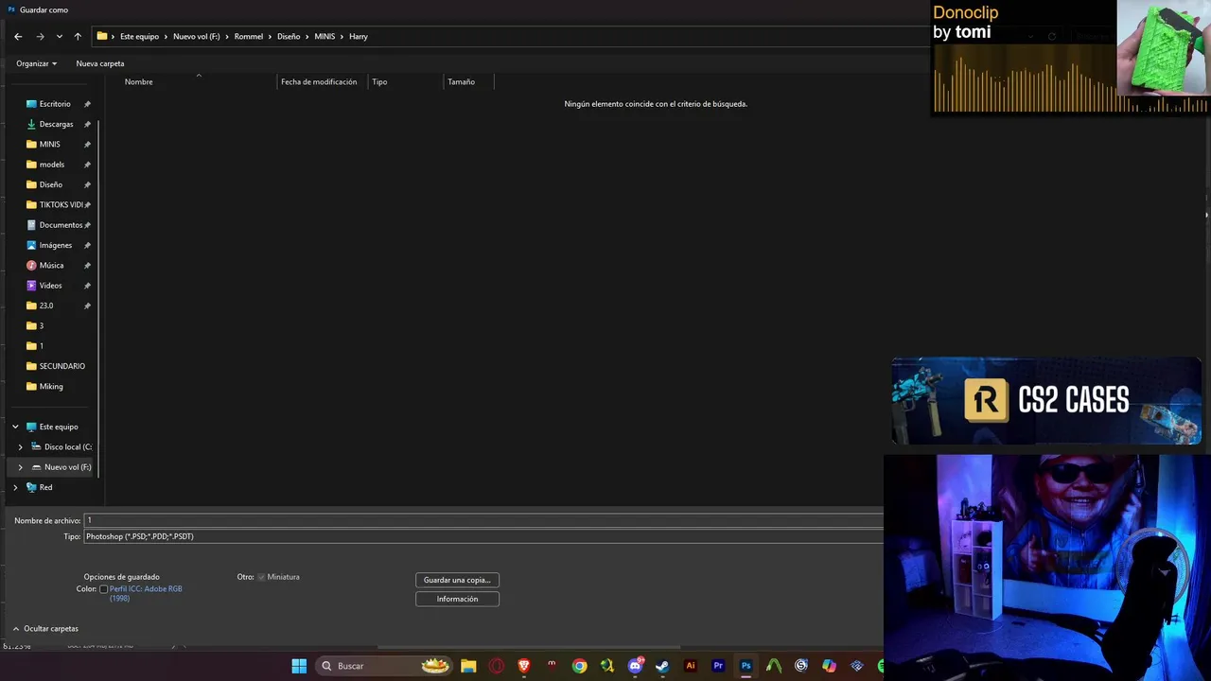
Task: Open File Explorer from taskbar
Action: point(468,666)
